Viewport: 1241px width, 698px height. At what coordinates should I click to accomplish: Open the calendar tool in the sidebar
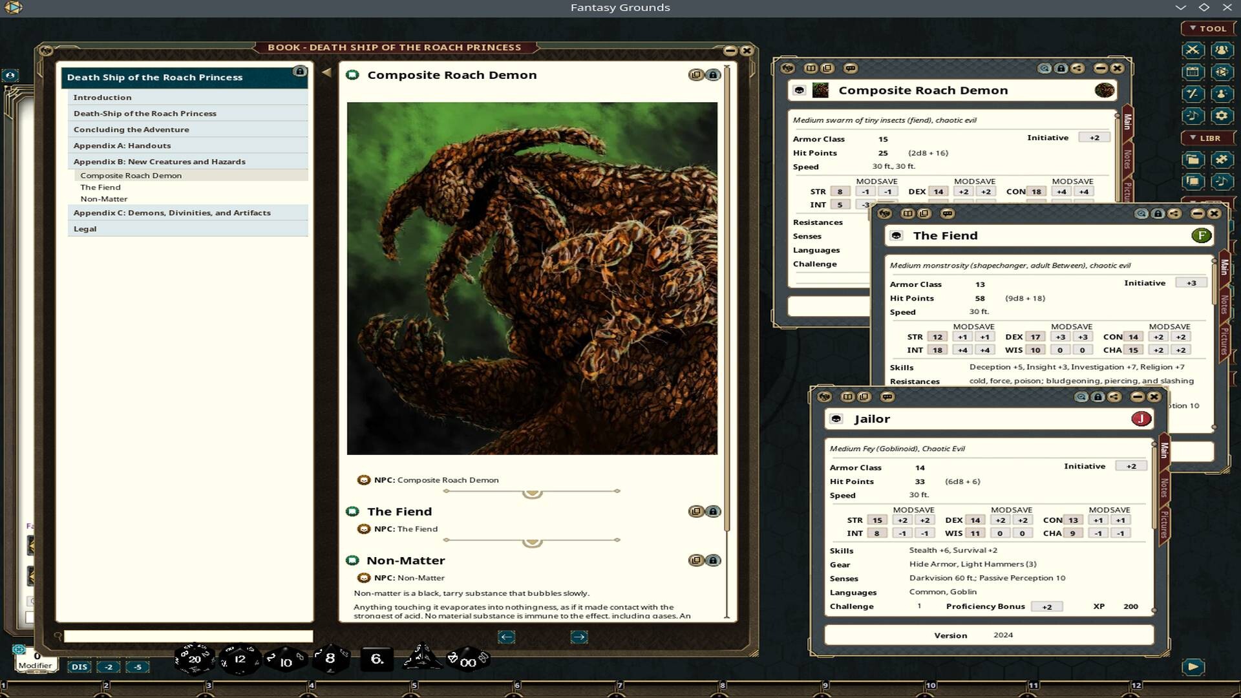point(1193,72)
